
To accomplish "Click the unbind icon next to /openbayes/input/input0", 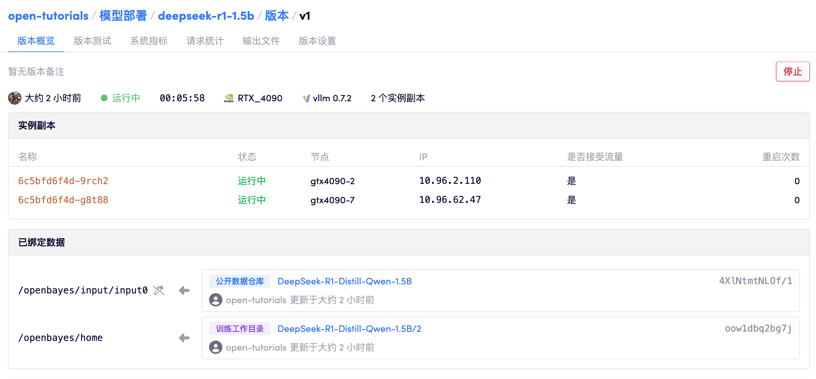I will pos(159,290).
